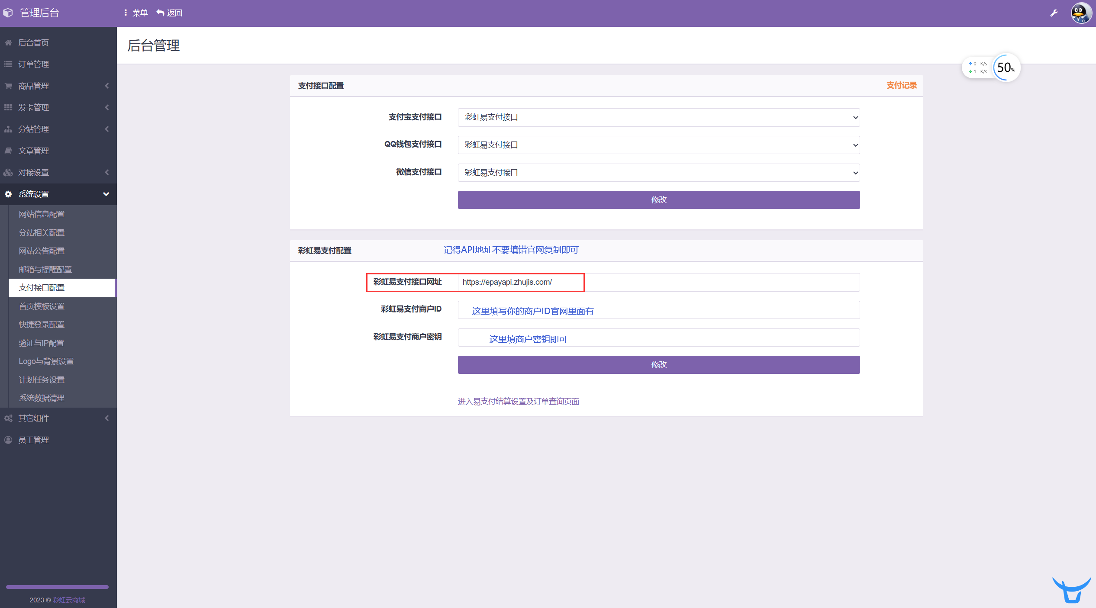This screenshot has width=1096, height=608.
Task: Go to 订单管理 in the sidebar
Action: [58, 64]
